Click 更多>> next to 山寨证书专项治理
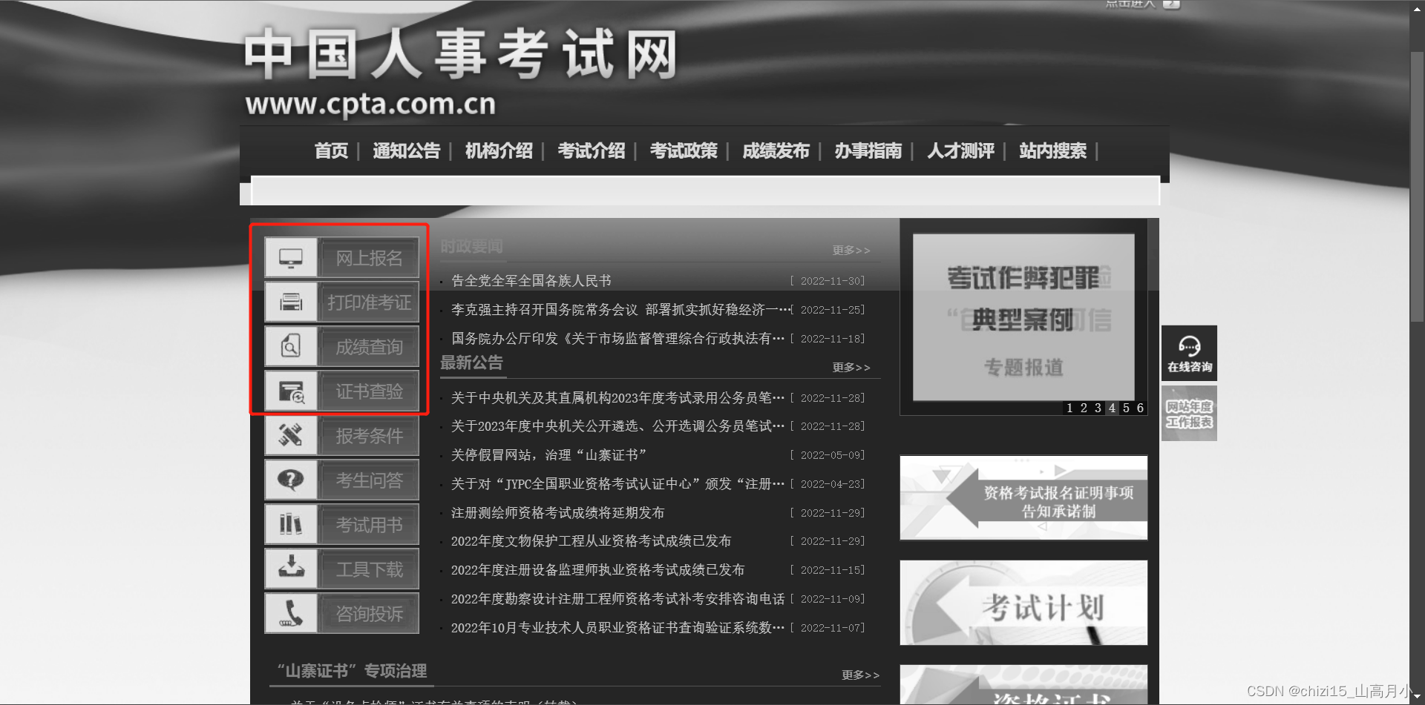 [x=860, y=675]
